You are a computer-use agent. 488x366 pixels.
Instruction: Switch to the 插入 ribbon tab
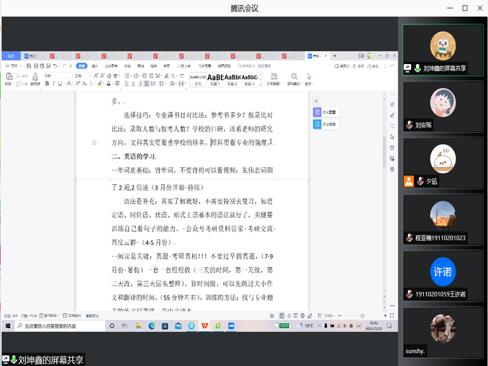coord(95,66)
